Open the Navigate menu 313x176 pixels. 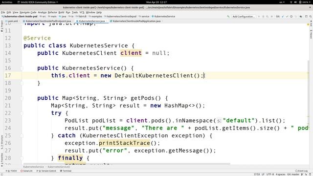25,12
